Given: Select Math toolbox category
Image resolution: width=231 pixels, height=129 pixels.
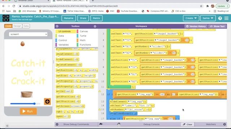Looking at the screenshot, I should coord(83,40).
